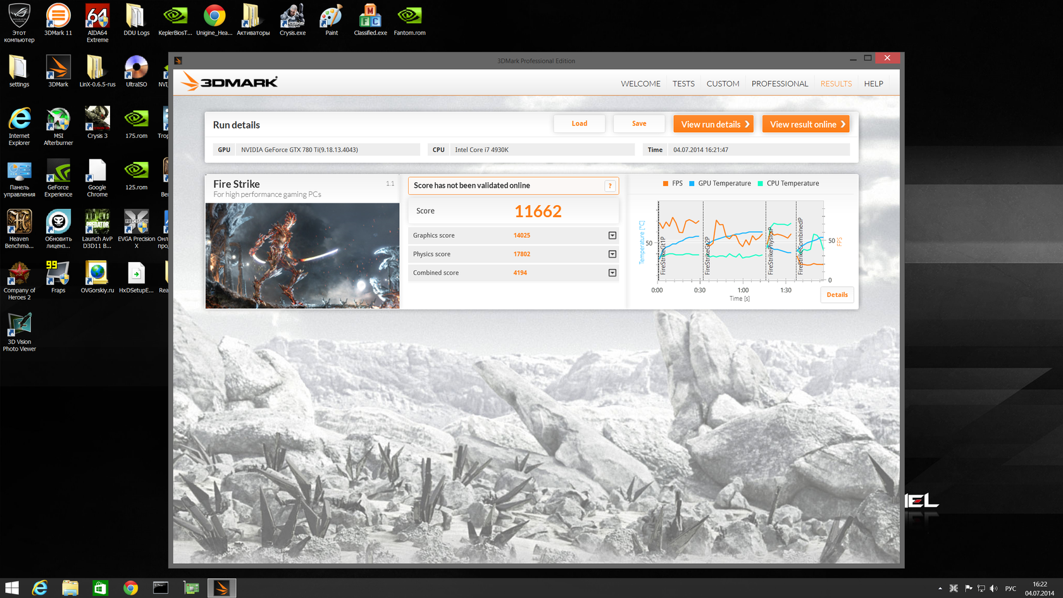
Task: Launch MSI Afterburner
Action: [x=58, y=126]
